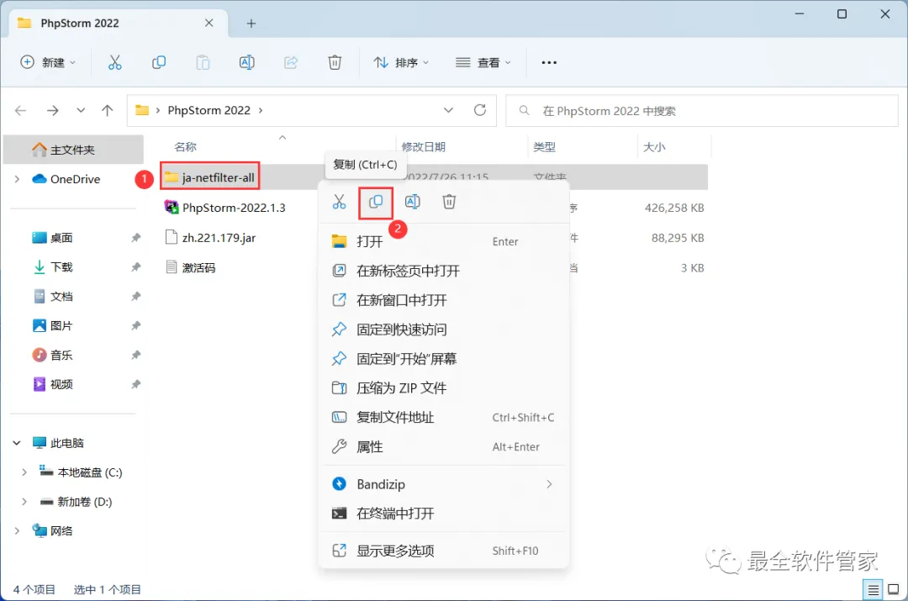Choose 属性 (Properties) in context menu
Viewport: 908px width, 601px height.
tap(444, 447)
